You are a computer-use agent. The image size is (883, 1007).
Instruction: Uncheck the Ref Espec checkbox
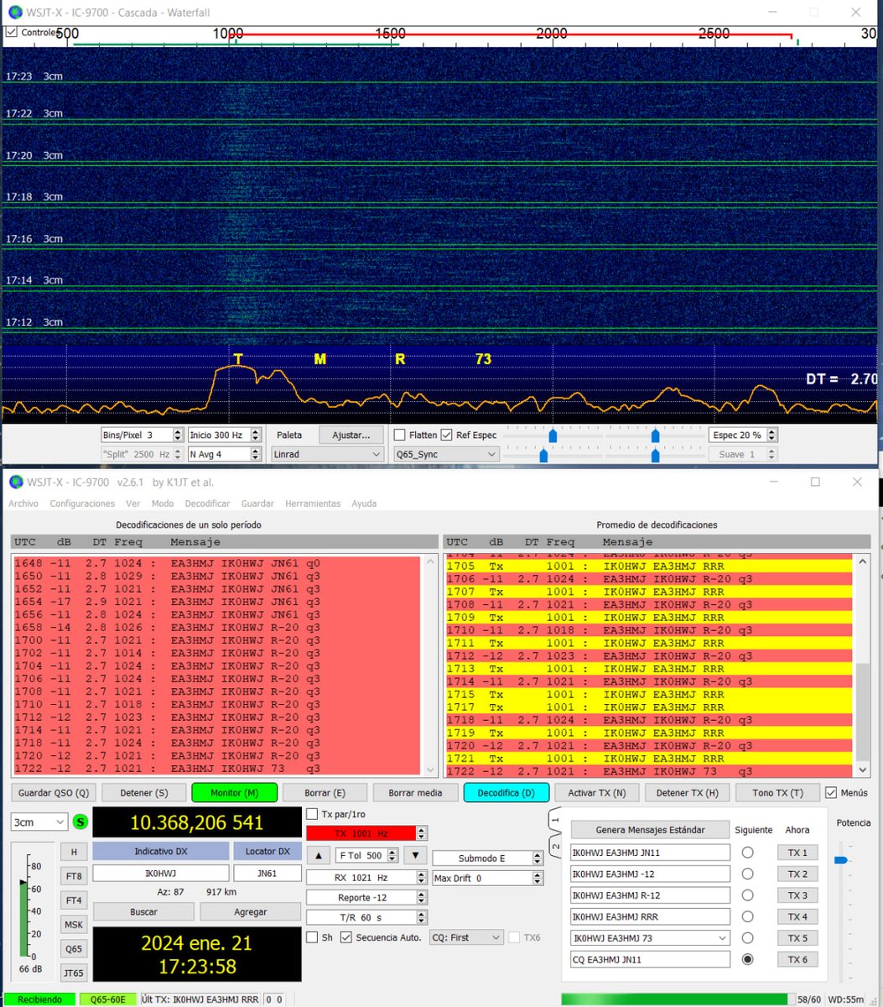click(447, 435)
